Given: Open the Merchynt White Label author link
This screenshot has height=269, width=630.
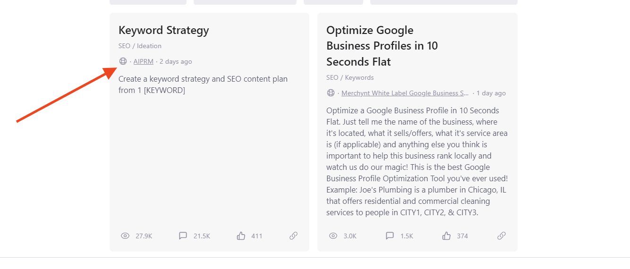Looking at the screenshot, I should pyautogui.click(x=405, y=93).
